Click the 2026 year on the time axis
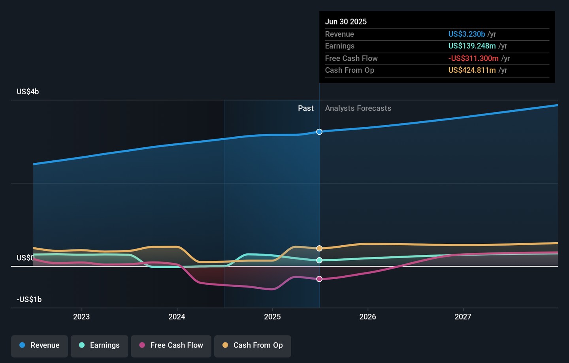The width and height of the screenshot is (569, 363). click(x=367, y=317)
